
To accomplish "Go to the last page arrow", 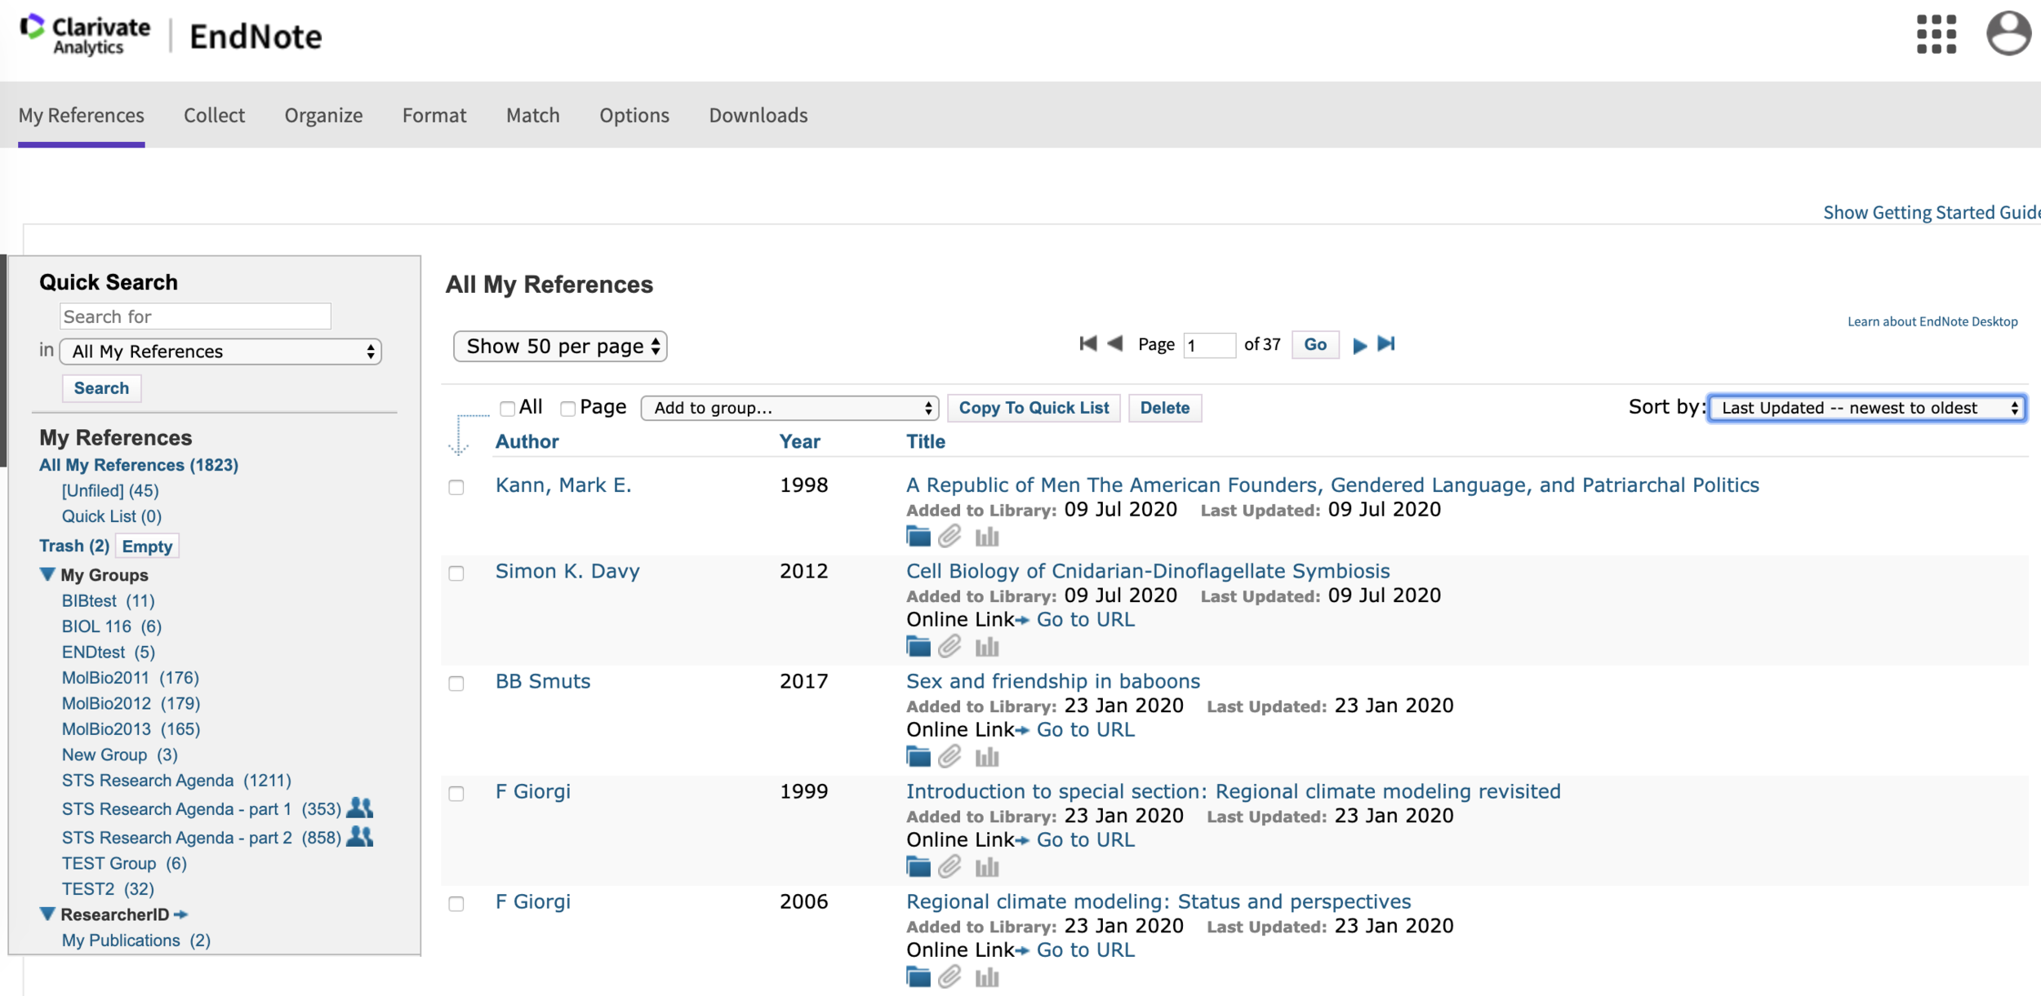I will click(1386, 344).
